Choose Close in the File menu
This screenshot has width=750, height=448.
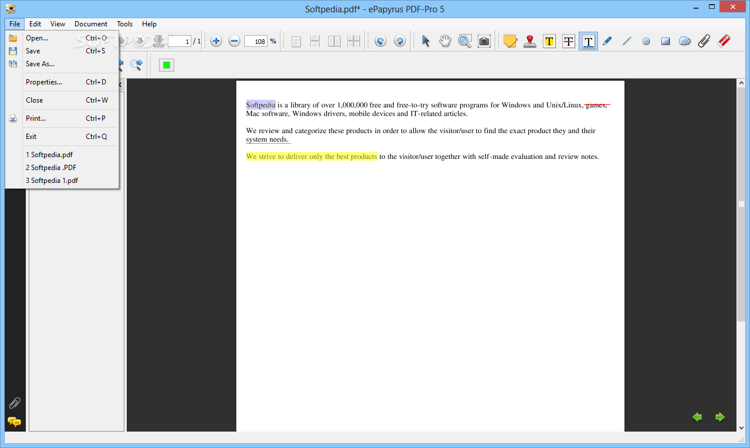[62, 100]
